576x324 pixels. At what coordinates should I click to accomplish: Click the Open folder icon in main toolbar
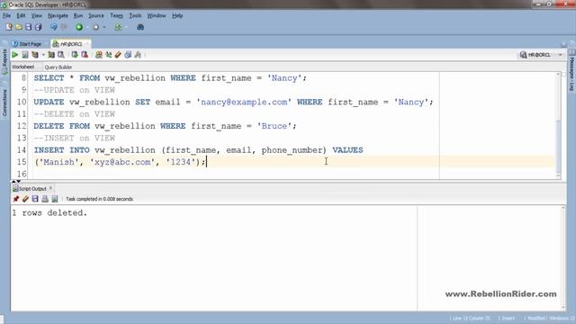point(18,27)
